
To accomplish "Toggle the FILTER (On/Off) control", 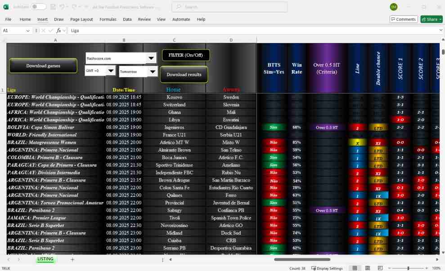I will point(185,55).
